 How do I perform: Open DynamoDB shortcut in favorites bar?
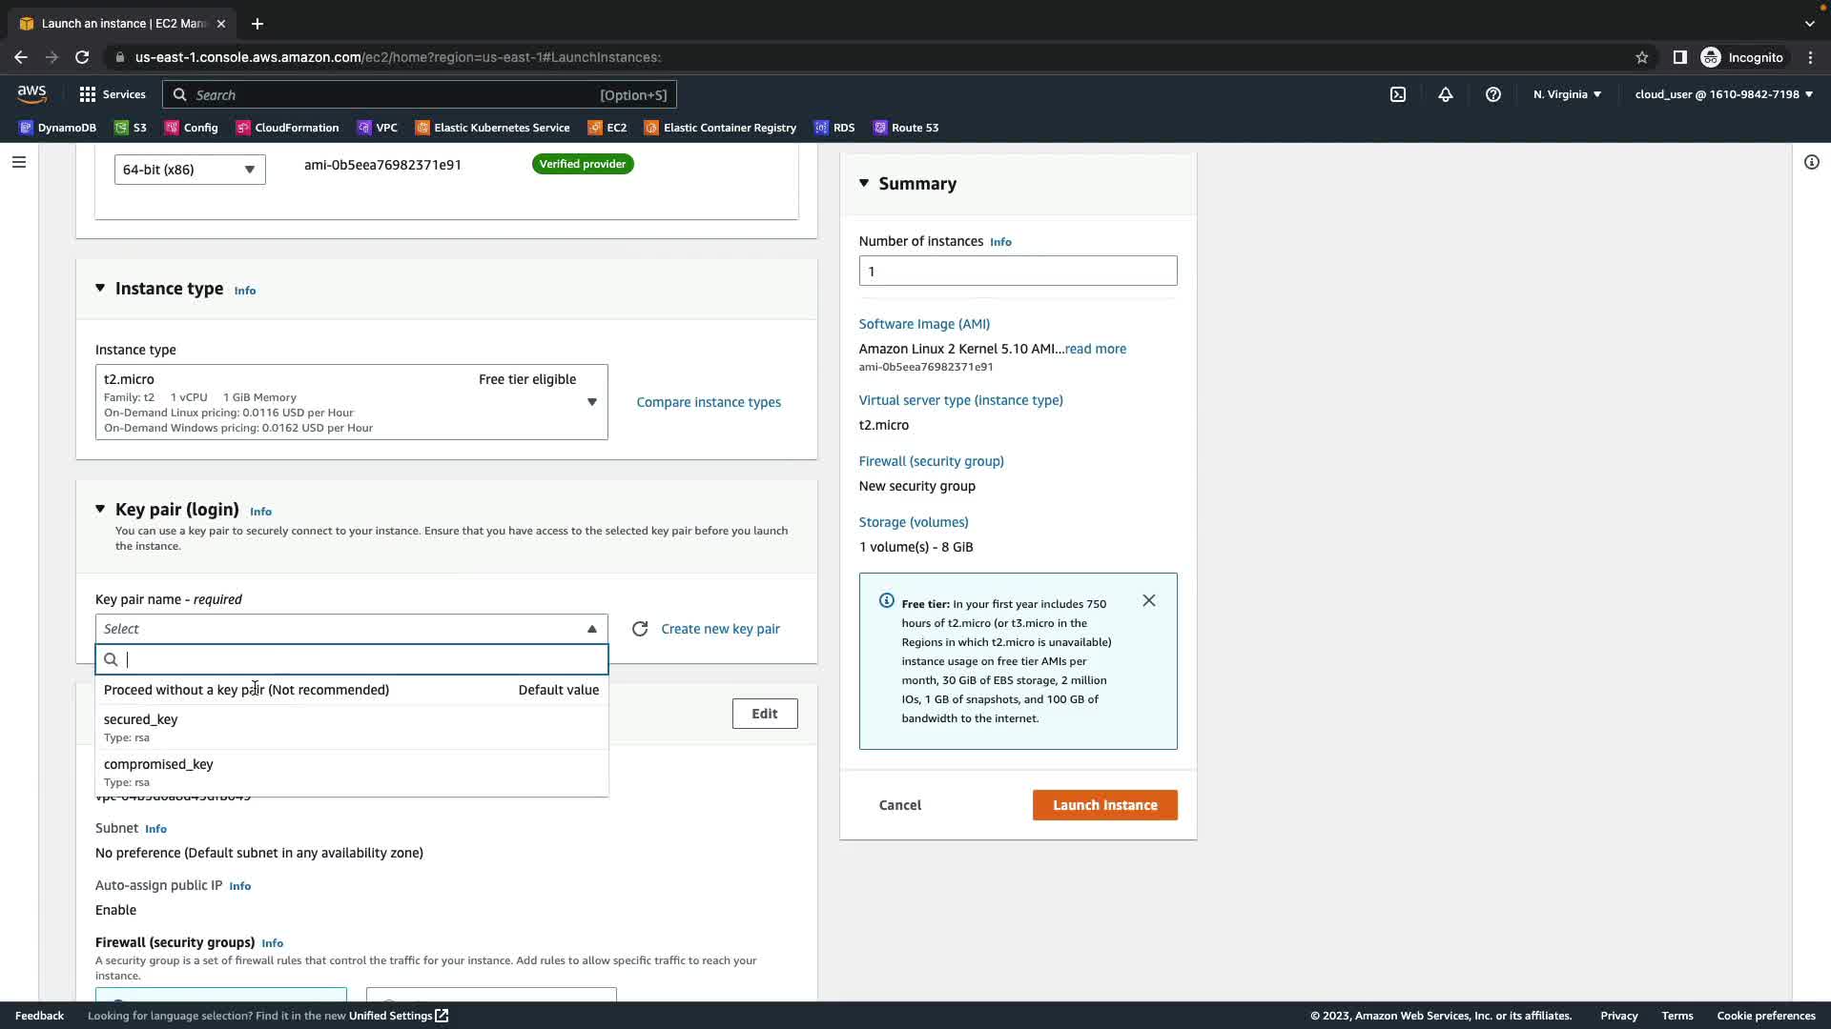pos(57,128)
